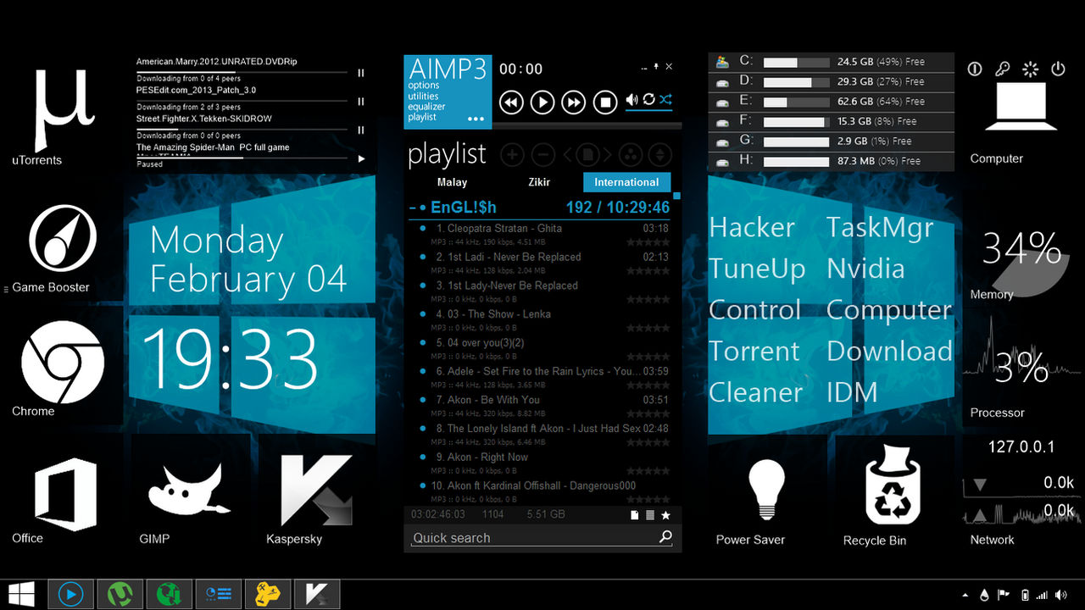The image size is (1085, 610).
Task: Toggle shuffle mode in AIMP3
Action: click(666, 100)
